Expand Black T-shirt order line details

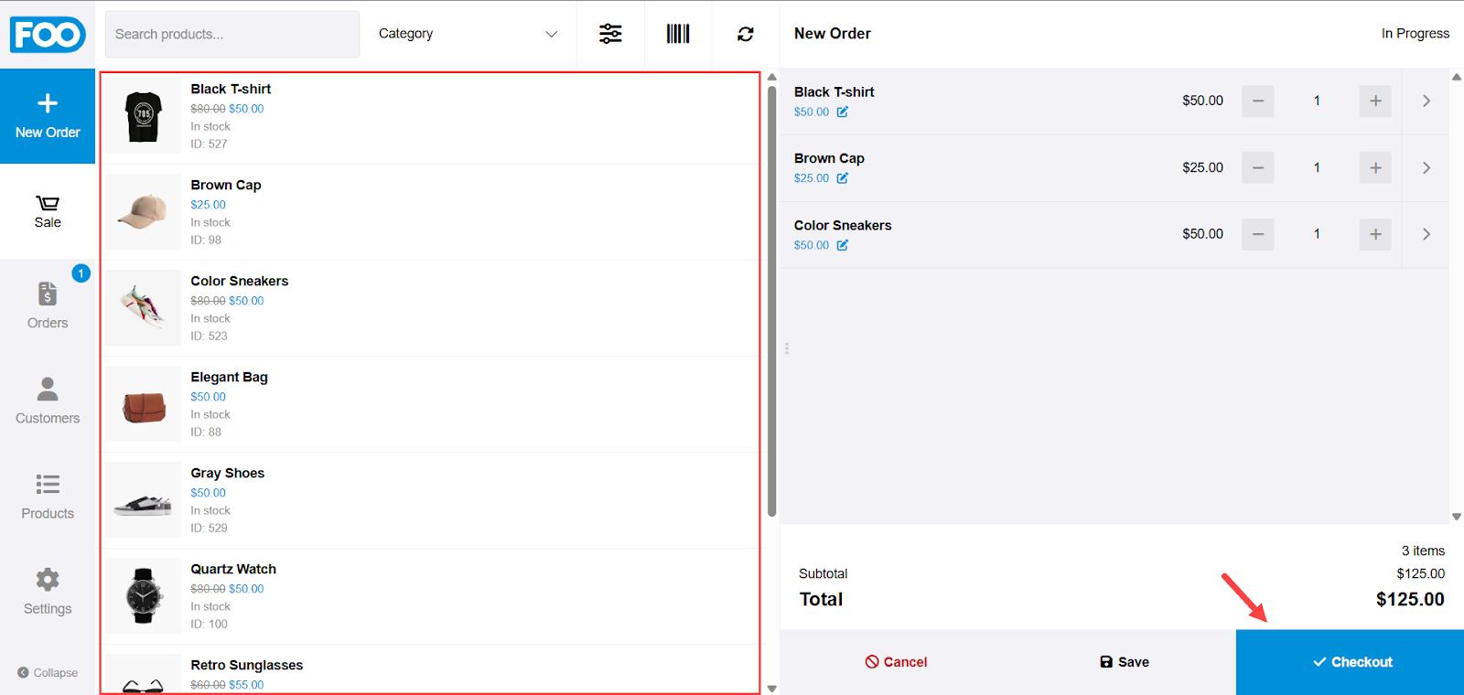pyautogui.click(x=1426, y=101)
